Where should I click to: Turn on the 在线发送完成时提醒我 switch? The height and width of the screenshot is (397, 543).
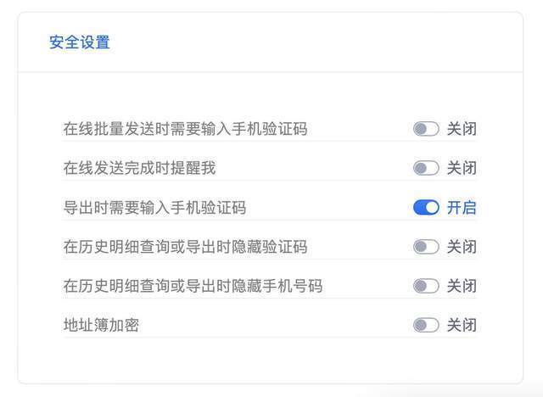click(426, 168)
